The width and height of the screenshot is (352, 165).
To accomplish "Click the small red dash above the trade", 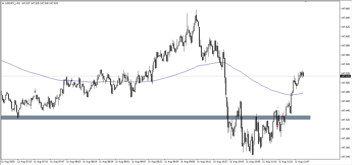I will pyautogui.click(x=278, y=107).
